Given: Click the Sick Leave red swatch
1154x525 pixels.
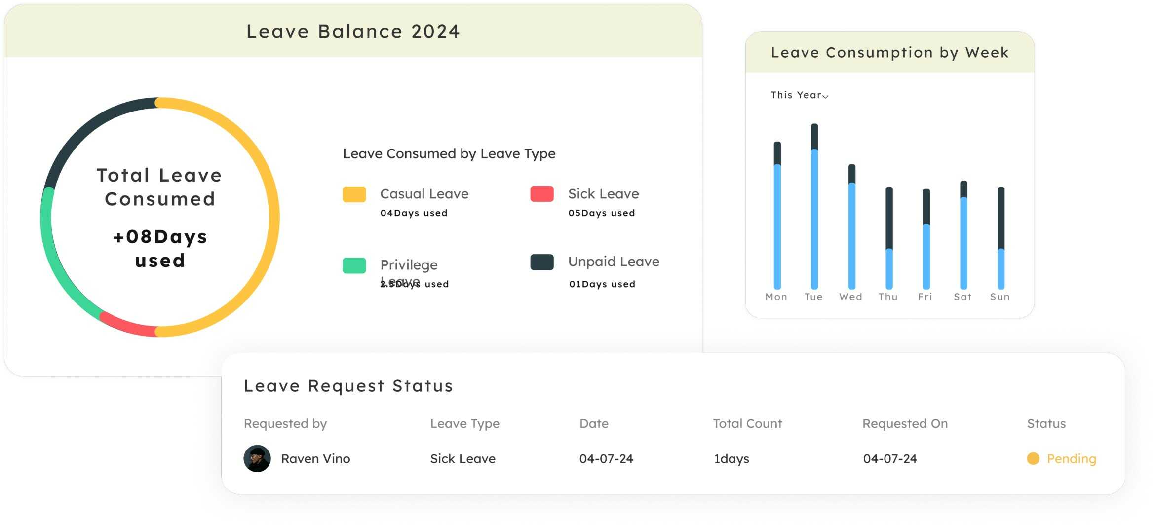Looking at the screenshot, I should 541,194.
